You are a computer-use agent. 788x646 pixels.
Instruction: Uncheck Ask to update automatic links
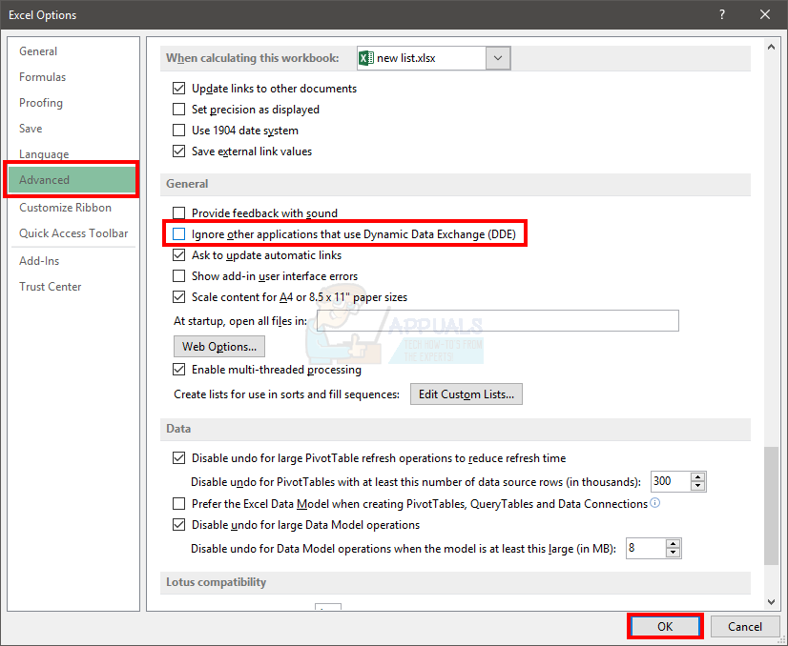(179, 255)
